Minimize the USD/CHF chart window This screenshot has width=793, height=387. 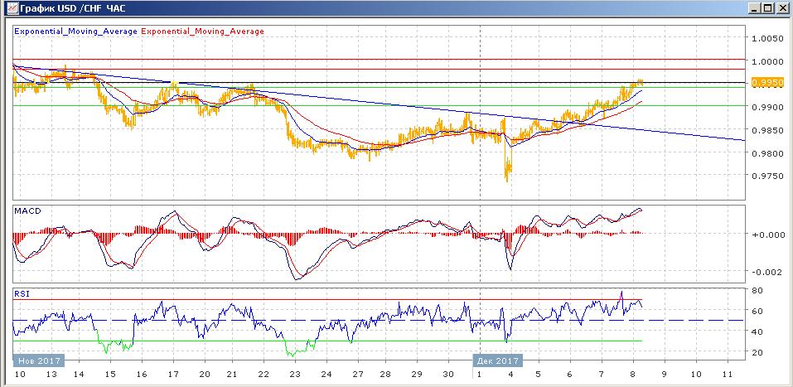coord(756,8)
